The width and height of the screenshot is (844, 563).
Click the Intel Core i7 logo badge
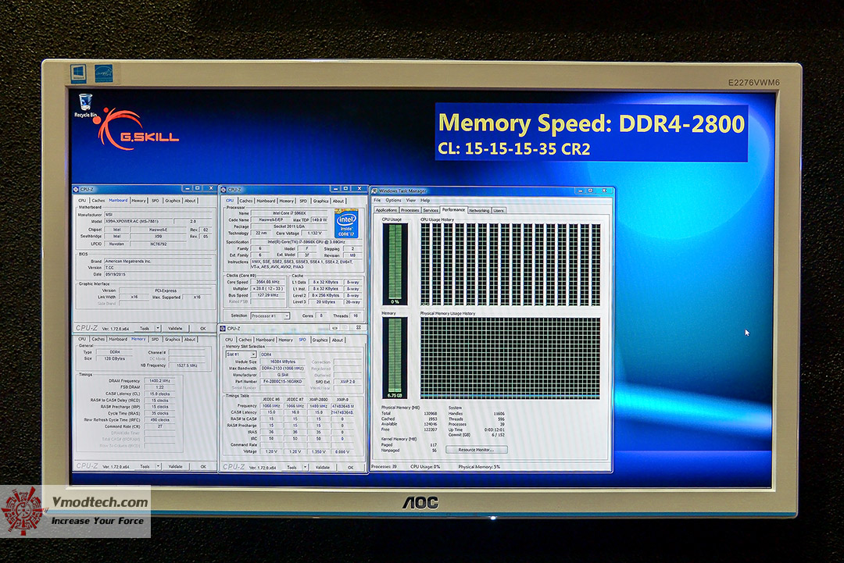point(346,223)
